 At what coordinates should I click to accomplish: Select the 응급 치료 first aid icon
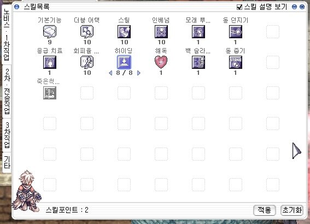pyautogui.click(x=50, y=62)
